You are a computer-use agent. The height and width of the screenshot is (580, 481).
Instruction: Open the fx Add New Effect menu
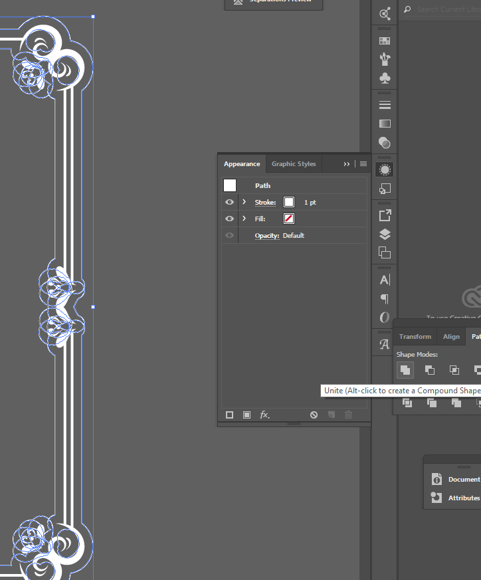click(x=264, y=415)
